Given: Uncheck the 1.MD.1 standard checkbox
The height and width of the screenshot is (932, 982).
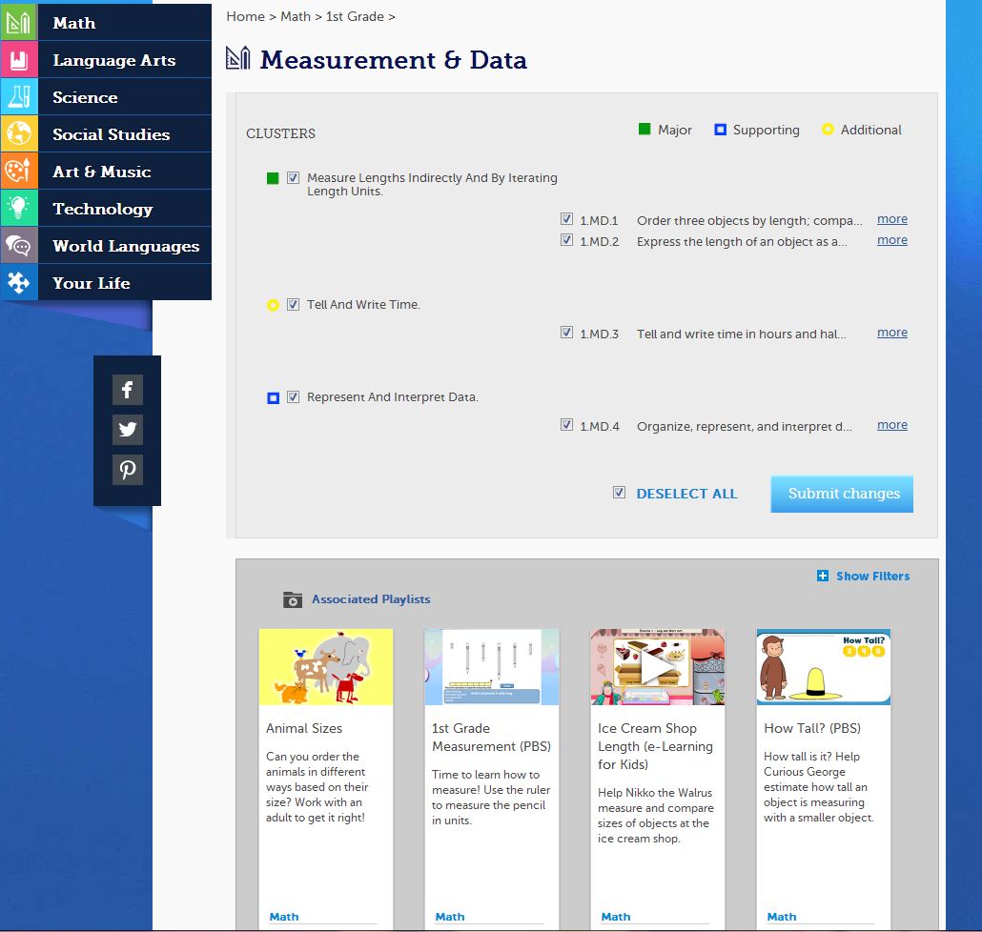Looking at the screenshot, I should (x=566, y=219).
